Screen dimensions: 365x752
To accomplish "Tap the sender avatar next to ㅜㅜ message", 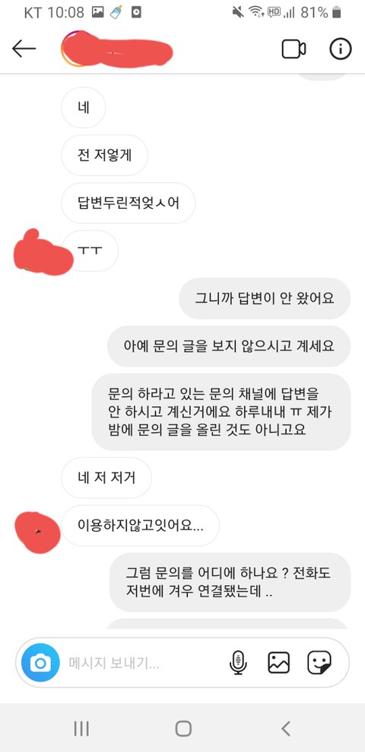I will pyautogui.click(x=42, y=253).
